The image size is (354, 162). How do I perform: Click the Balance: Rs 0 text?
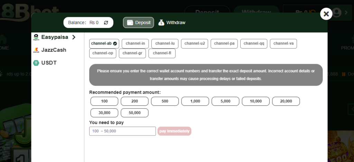pos(83,22)
